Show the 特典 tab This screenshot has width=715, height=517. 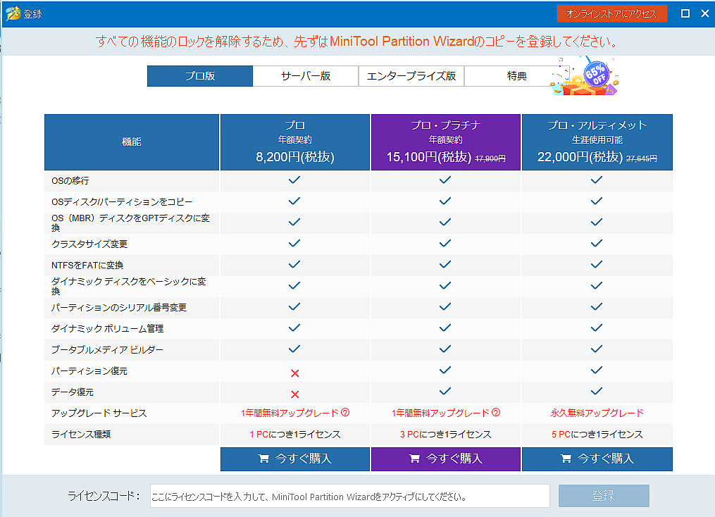[x=516, y=76]
